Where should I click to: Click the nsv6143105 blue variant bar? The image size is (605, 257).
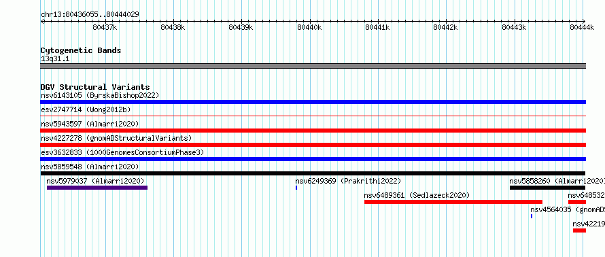pos(313,102)
